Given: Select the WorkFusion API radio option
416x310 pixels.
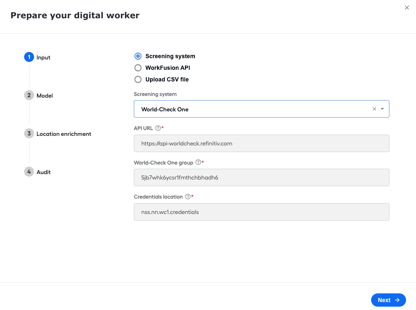Looking at the screenshot, I should click(x=138, y=68).
